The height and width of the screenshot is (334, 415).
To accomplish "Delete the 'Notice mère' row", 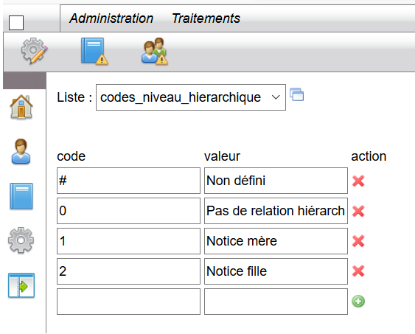I will click(358, 241).
